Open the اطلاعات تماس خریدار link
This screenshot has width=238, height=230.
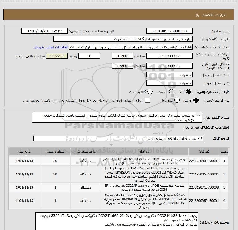pos(51,47)
